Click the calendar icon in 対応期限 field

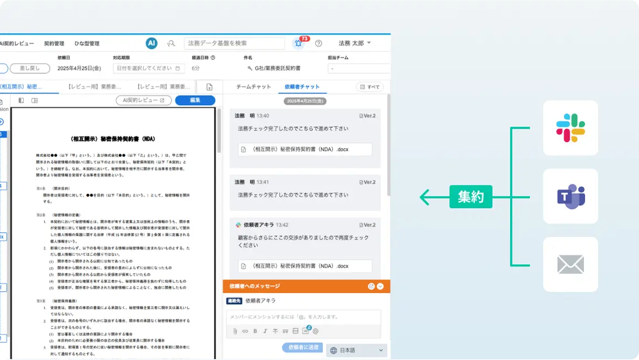178,68
